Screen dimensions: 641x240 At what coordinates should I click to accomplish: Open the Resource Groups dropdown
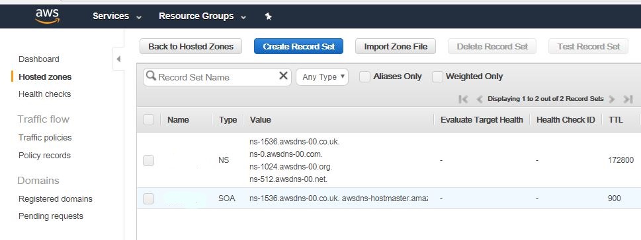202,16
